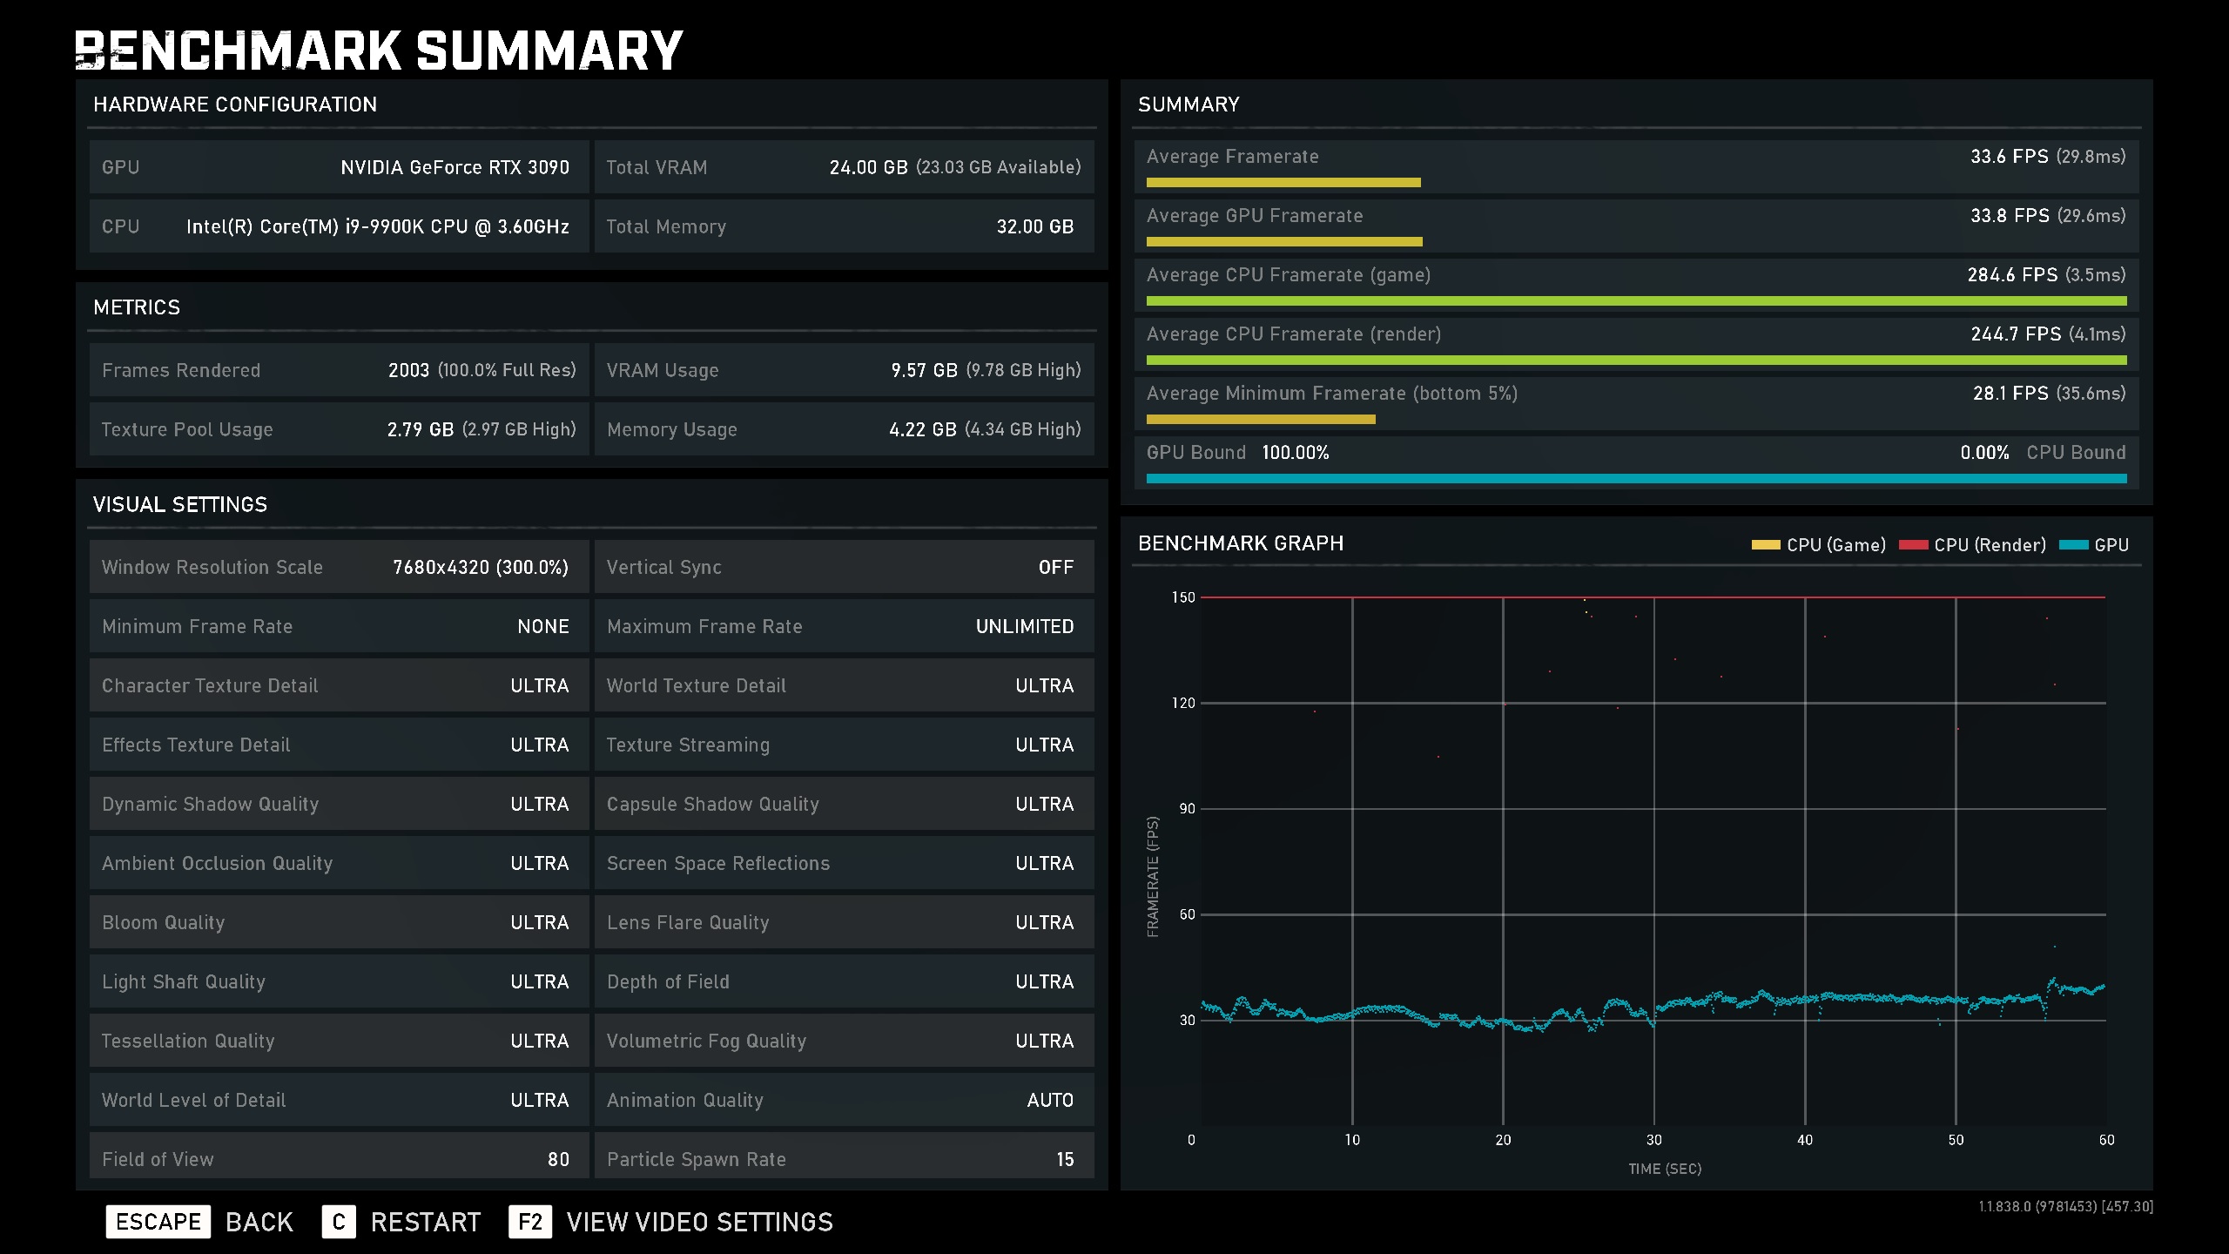Select the Window Resolution Scale row
Image resolution: width=2229 pixels, height=1254 pixels.
pyautogui.click(x=338, y=567)
